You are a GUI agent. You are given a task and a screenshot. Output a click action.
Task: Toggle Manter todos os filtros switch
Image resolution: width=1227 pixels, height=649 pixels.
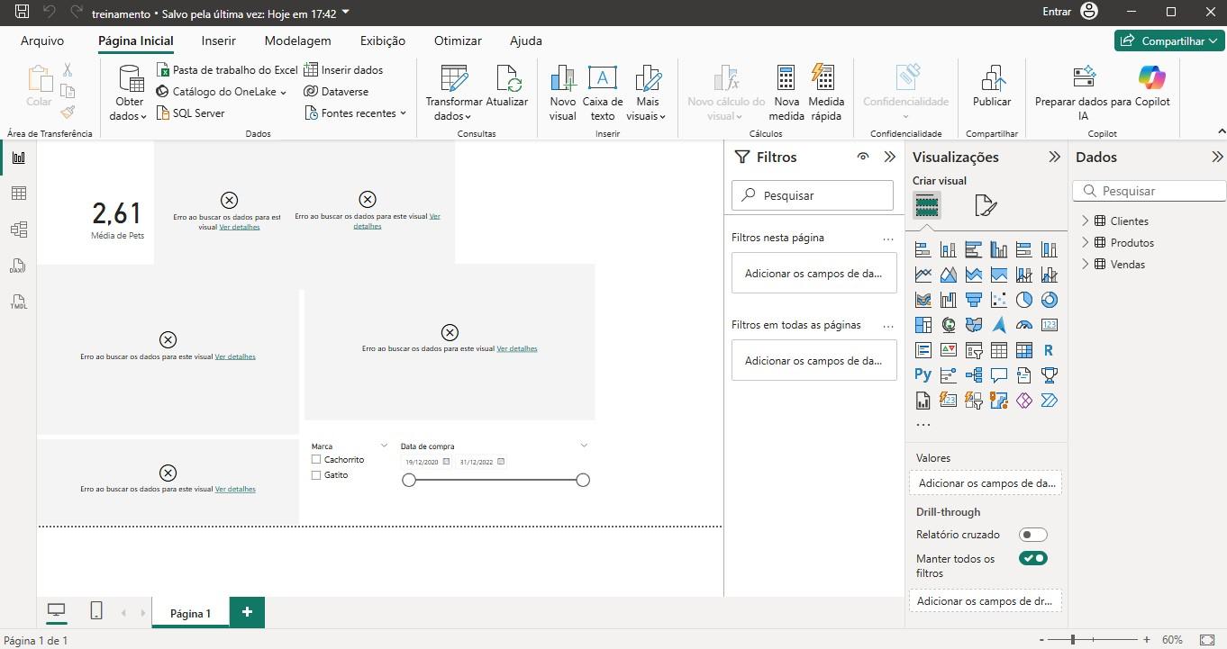point(1033,558)
